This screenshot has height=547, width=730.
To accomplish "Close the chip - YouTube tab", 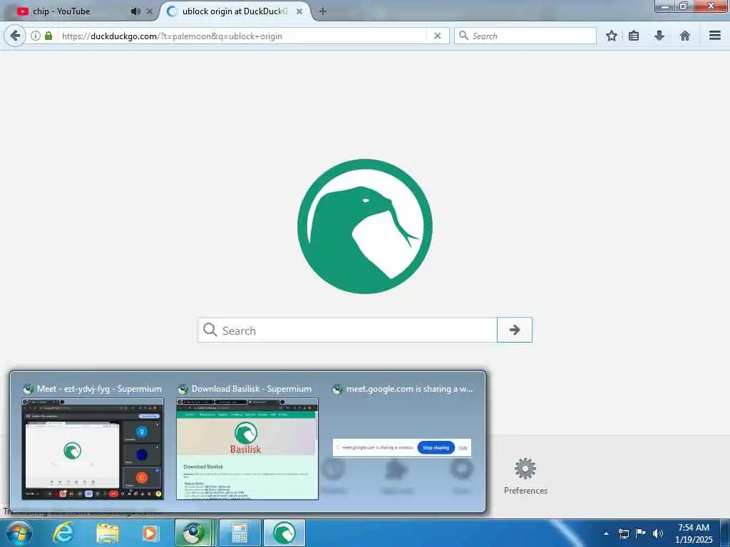I will pyautogui.click(x=150, y=11).
